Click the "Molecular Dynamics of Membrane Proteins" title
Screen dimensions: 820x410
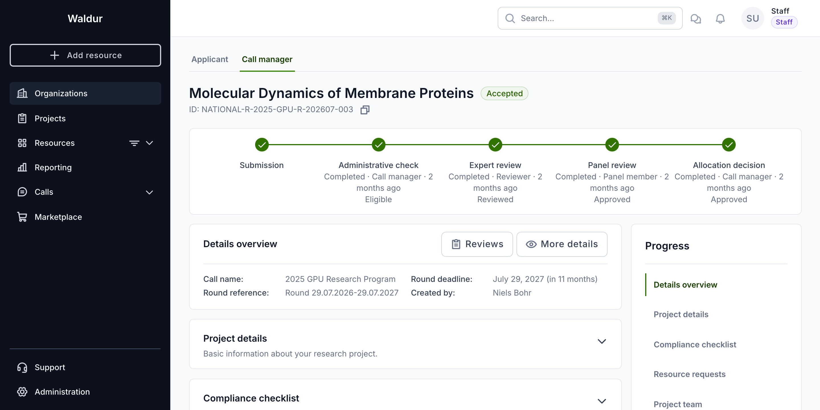[331, 93]
